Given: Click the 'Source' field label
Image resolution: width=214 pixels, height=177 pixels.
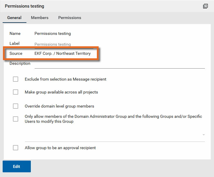Looking at the screenshot, I should [16, 53].
